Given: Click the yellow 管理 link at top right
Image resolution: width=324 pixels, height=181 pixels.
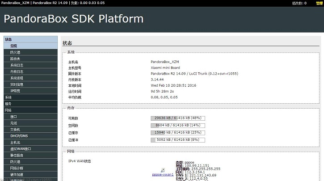Looking at the screenshot, I should coord(319,3).
